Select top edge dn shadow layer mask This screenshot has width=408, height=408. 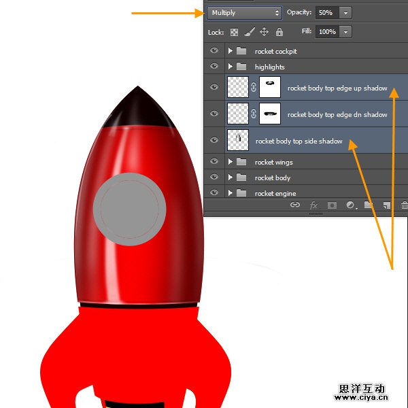270,114
